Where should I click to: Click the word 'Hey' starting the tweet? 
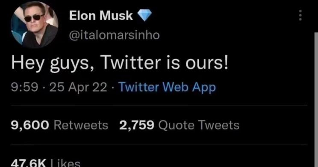28,63
